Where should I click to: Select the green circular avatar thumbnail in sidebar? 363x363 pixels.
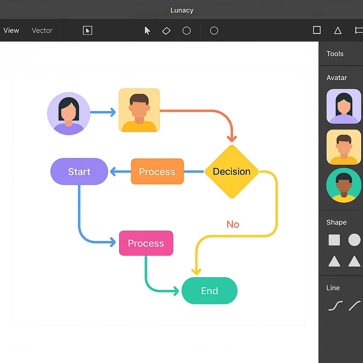tap(344, 185)
